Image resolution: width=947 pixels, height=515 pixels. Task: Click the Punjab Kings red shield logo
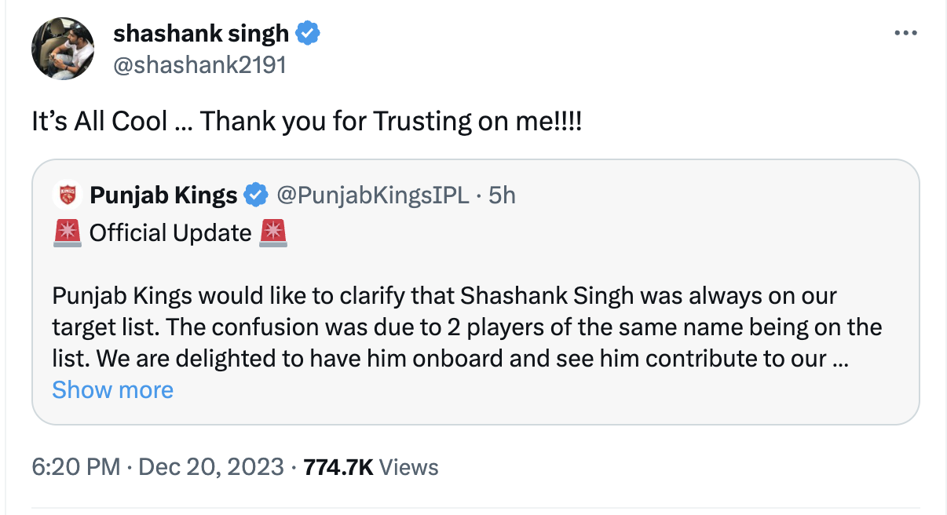(68, 195)
